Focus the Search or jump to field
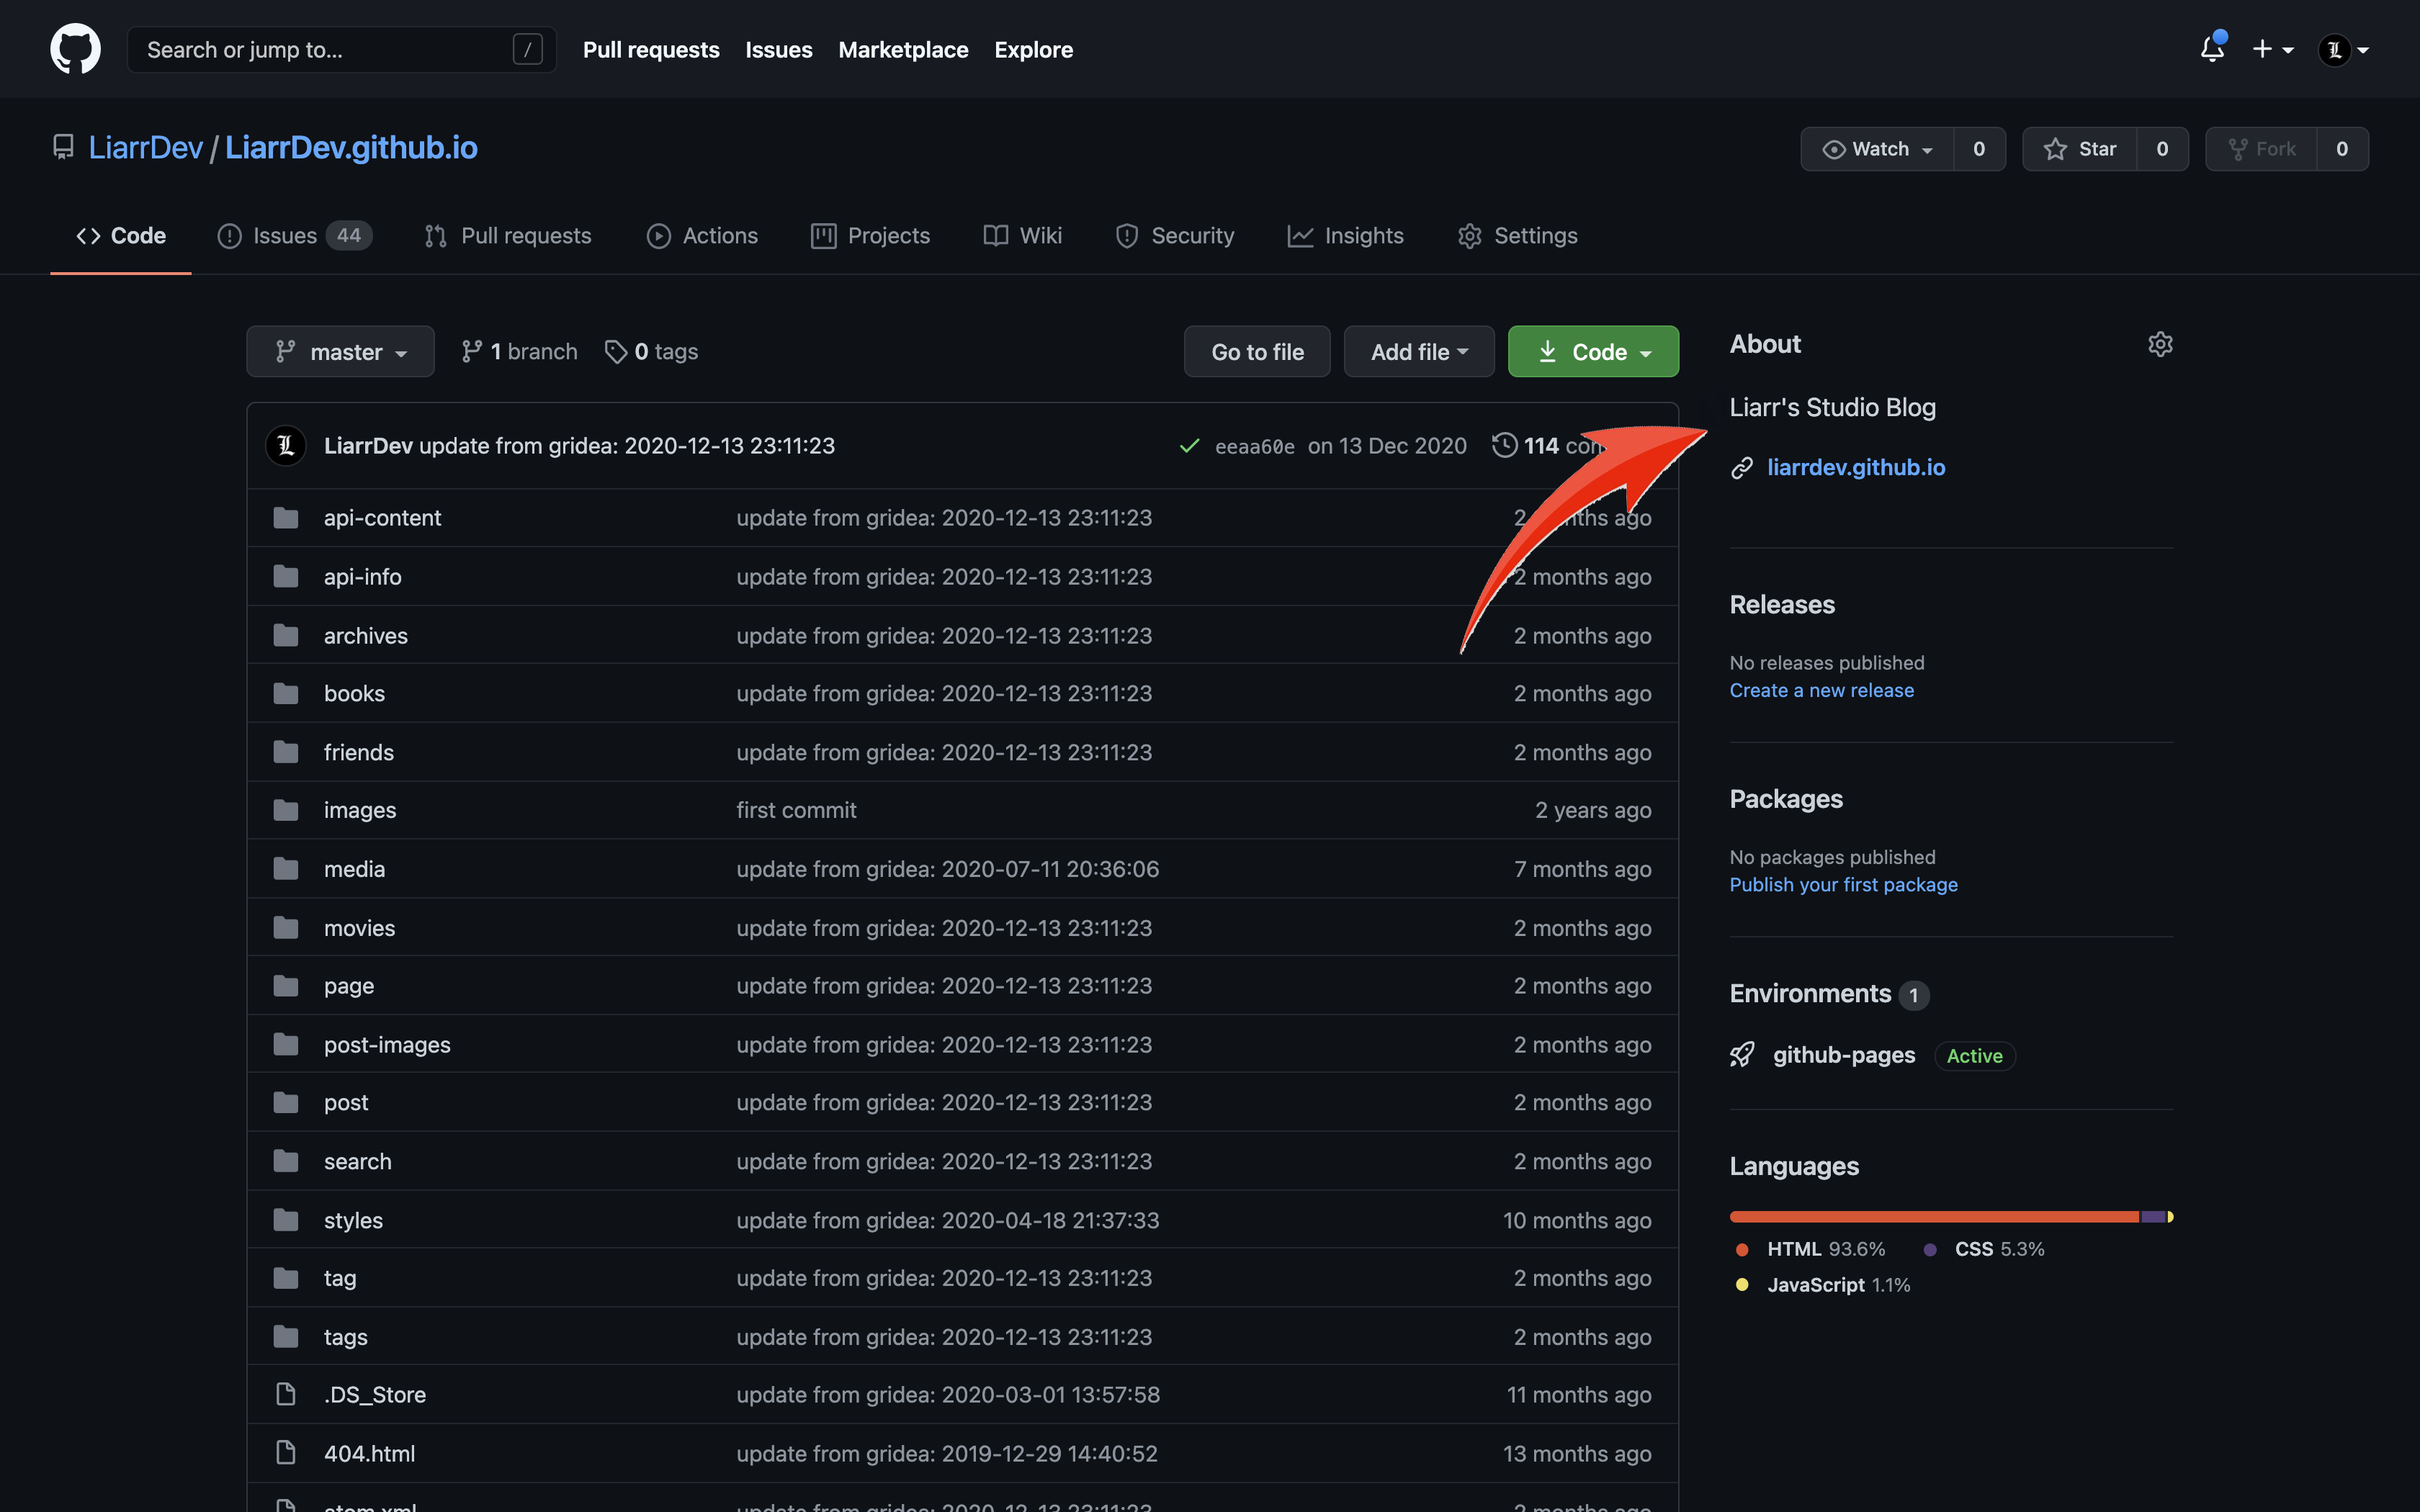The width and height of the screenshot is (2420, 1512). [x=341, y=49]
